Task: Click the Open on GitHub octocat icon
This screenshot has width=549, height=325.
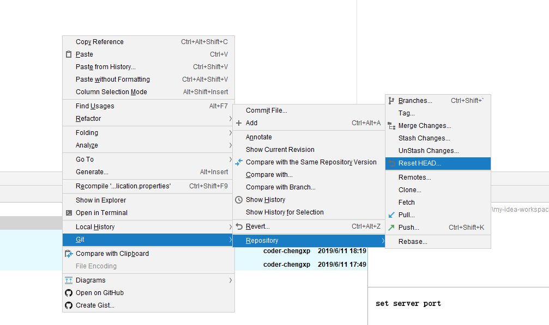Action: [x=69, y=293]
